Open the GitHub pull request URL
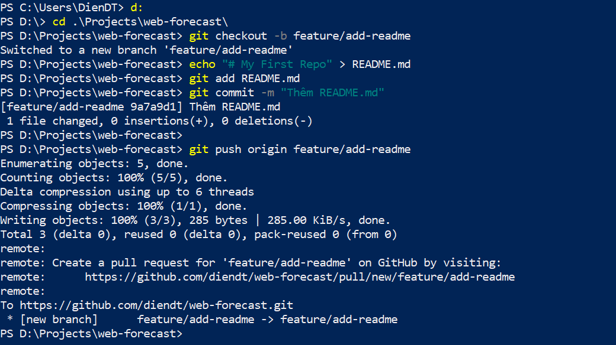The image size is (616, 345). 300,277
